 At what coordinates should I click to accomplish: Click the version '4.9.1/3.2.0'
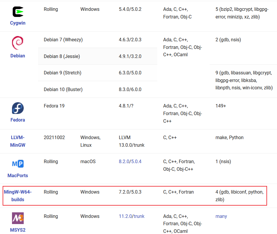130,57
